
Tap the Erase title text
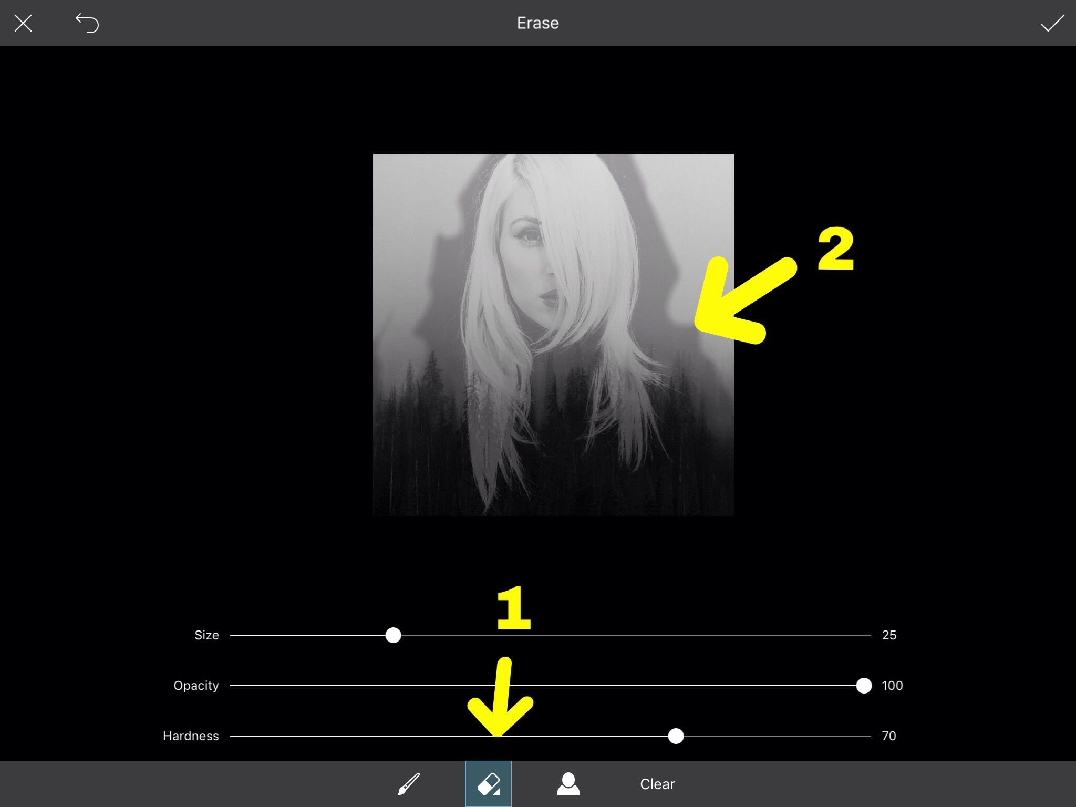coord(537,23)
